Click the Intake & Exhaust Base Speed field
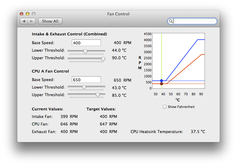Screen dimensions: 237x166 click(x=86, y=43)
